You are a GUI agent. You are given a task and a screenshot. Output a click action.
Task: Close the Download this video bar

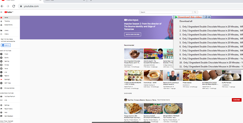(x=209, y=17)
